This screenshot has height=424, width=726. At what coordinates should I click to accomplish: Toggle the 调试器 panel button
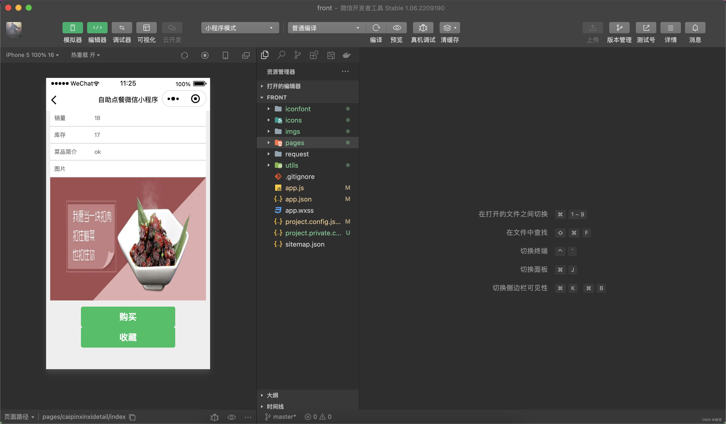click(122, 28)
